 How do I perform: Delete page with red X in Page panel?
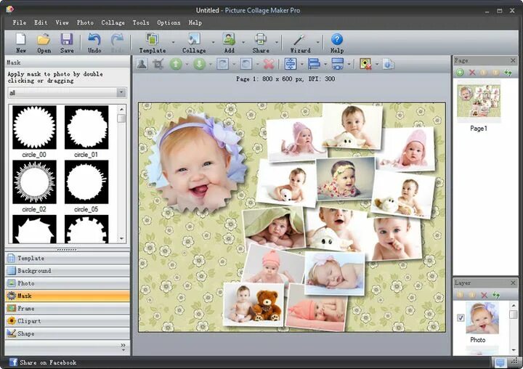pos(472,73)
